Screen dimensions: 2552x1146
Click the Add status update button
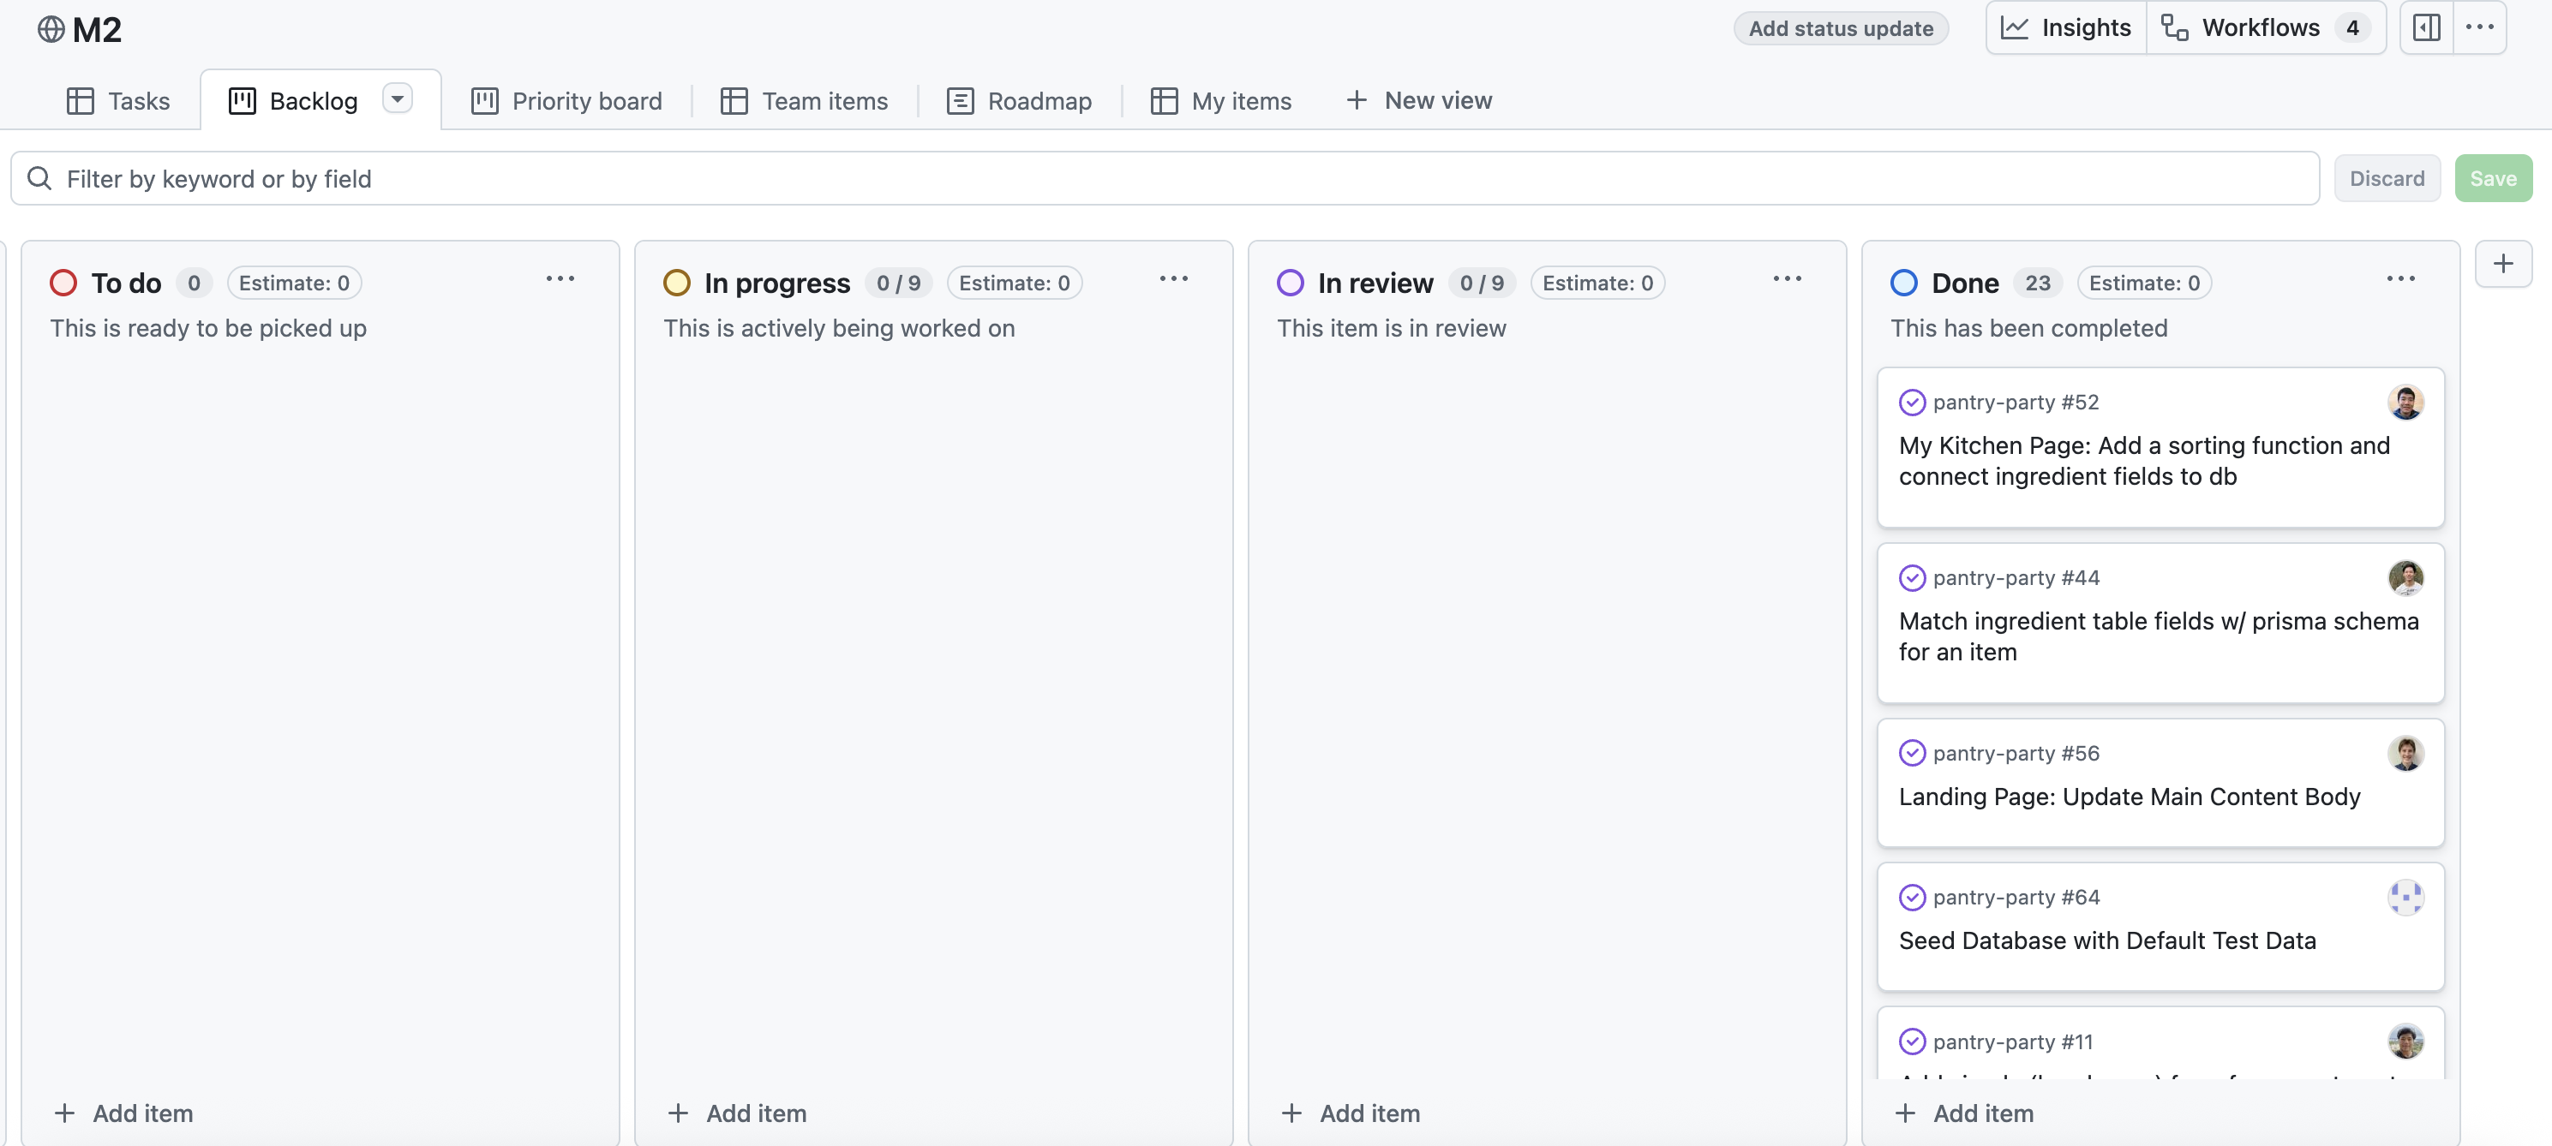point(1840,27)
